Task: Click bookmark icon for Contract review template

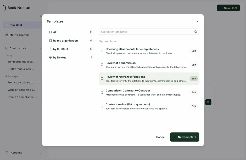Action: coord(102,106)
